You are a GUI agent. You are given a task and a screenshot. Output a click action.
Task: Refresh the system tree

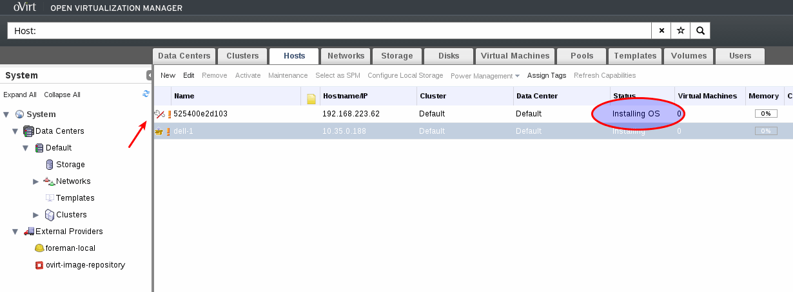tap(146, 94)
